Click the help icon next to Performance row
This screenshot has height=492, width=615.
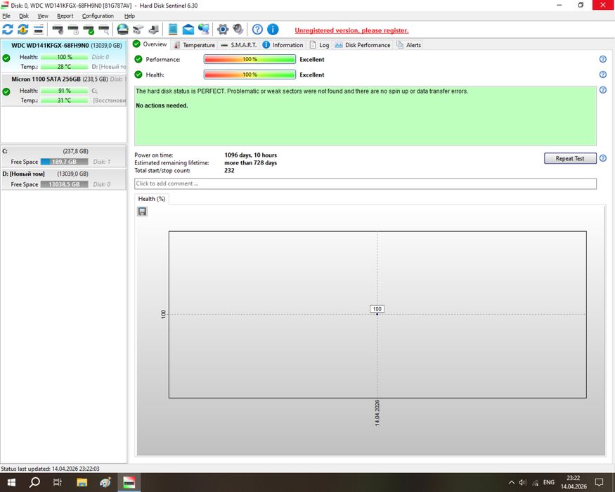603,59
